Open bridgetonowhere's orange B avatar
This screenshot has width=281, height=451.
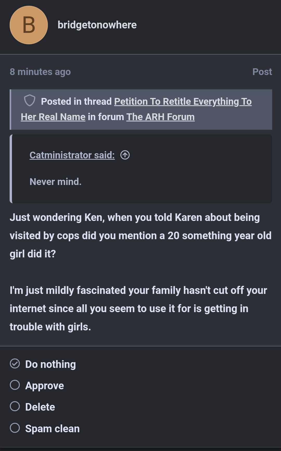pos(29,25)
